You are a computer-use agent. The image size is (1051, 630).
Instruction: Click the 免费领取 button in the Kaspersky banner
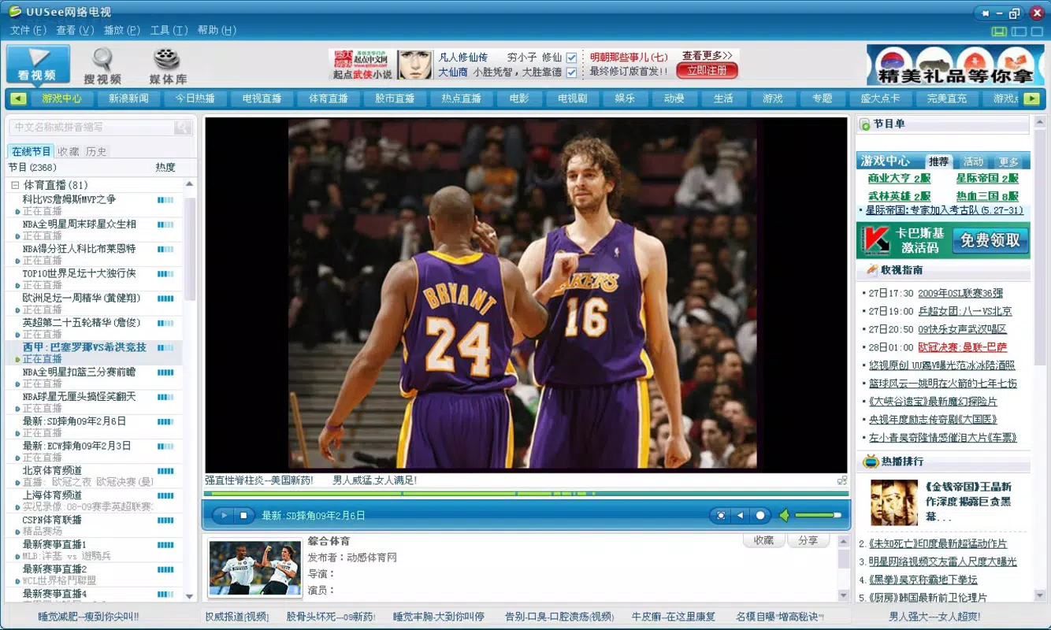tap(990, 240)
